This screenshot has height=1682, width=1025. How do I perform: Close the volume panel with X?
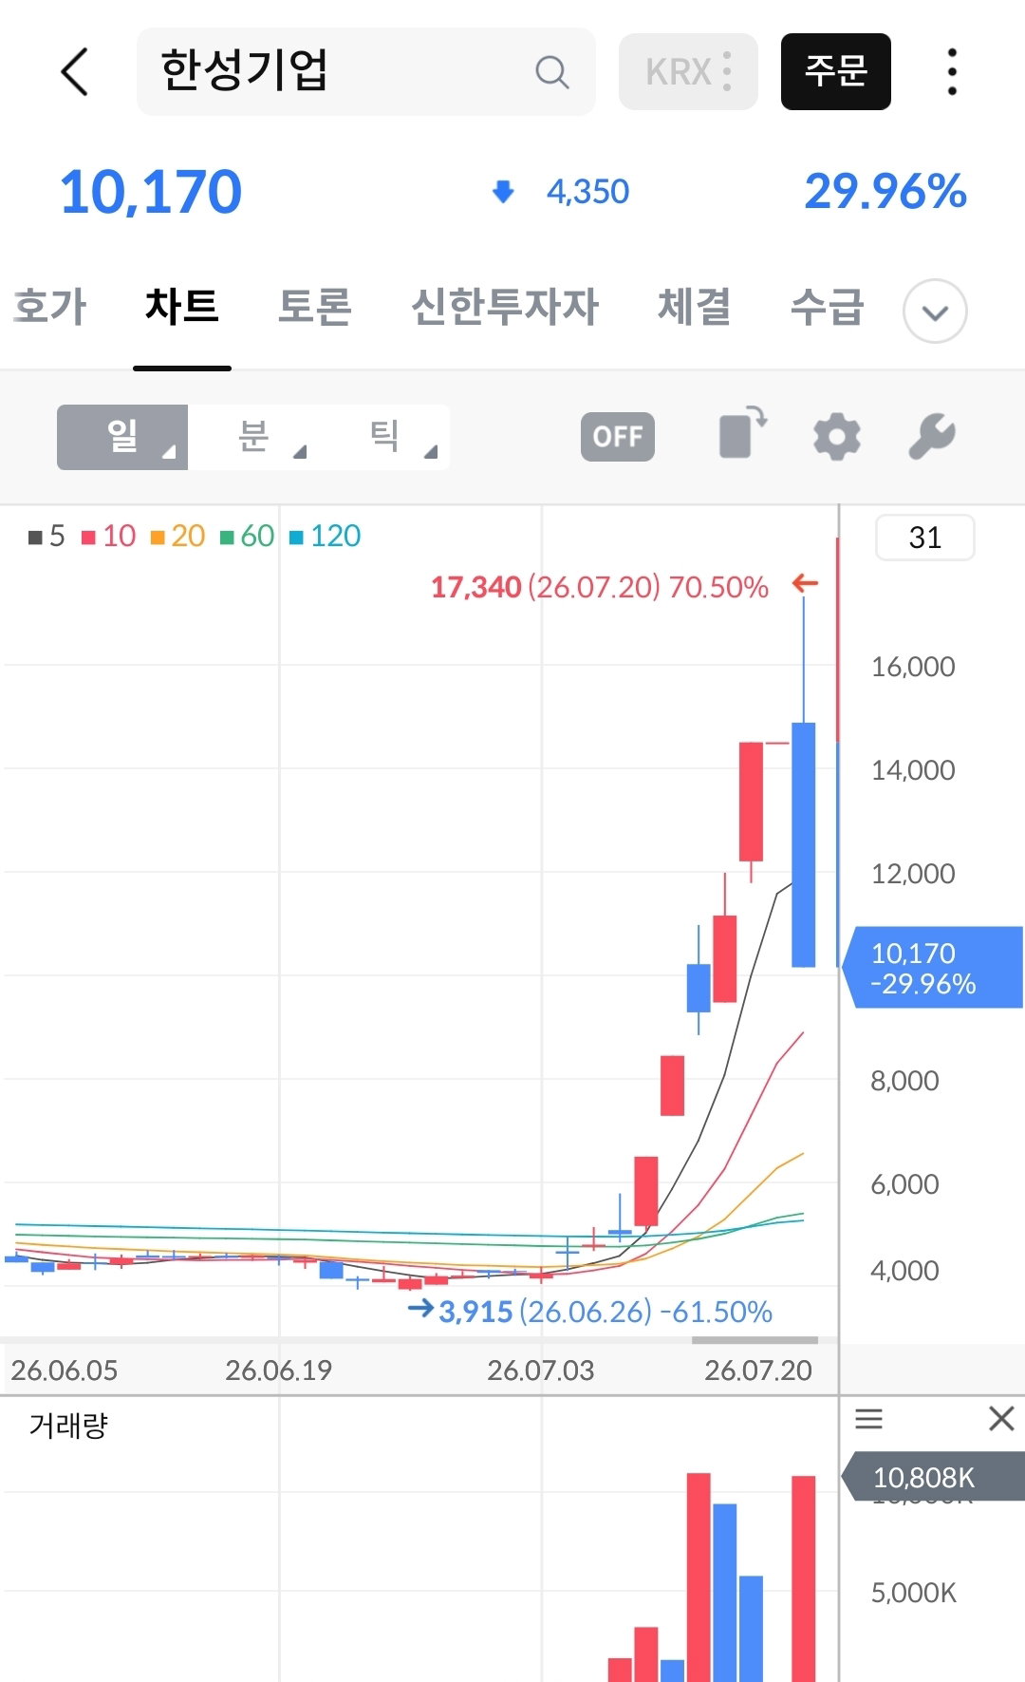tap(1001, 1419)
